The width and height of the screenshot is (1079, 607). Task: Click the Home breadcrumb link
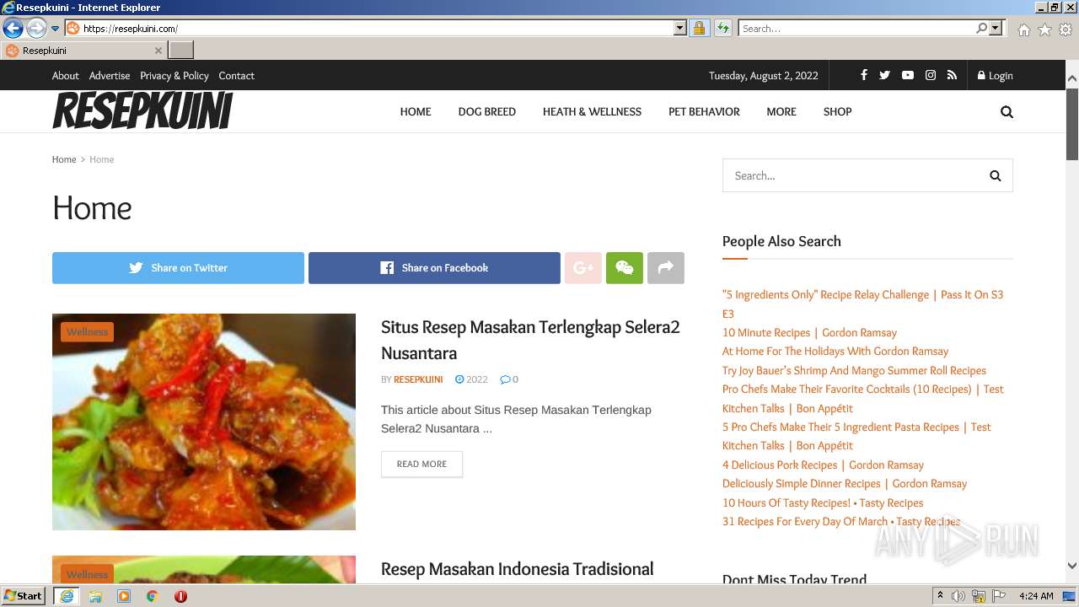point(64,159)
